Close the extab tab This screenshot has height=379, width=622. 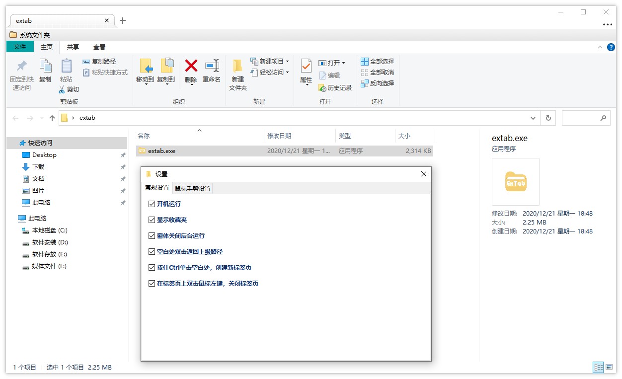pyautogui.click(x=106, y=21)
